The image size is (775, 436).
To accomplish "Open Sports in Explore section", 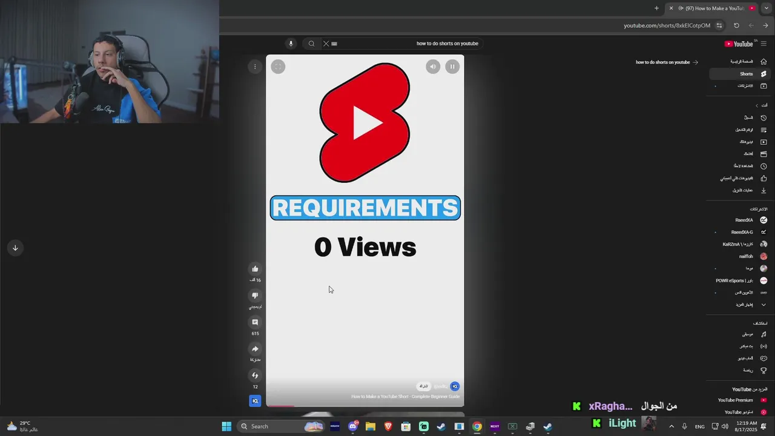I will coord(739,370).
